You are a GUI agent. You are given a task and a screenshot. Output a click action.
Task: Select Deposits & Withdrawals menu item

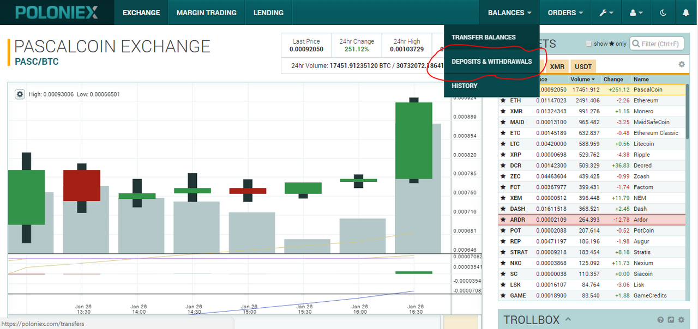pyautogui.click(x=491, y=62)
